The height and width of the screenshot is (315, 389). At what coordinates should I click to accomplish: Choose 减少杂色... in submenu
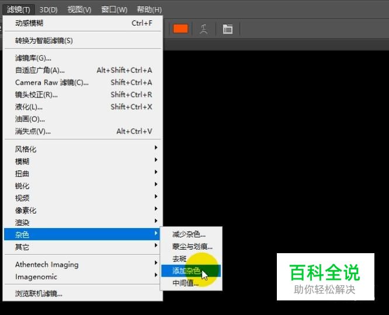click(x=191, y=234)
